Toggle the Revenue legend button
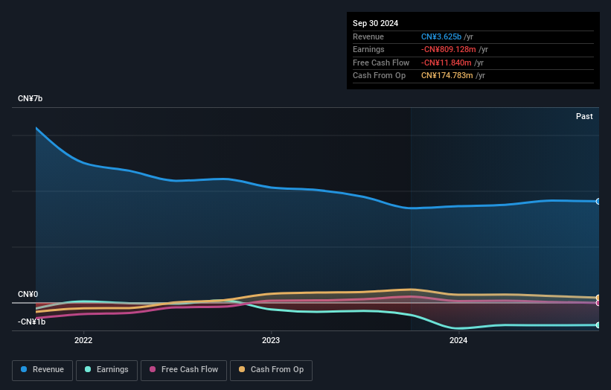Screen dimensions: 611x390 [x=42, y=370]
